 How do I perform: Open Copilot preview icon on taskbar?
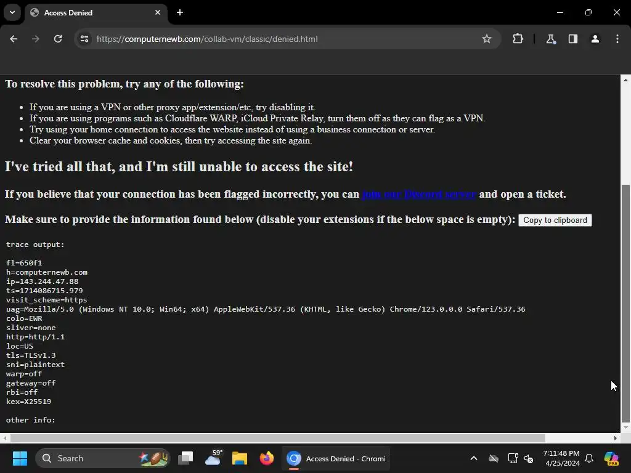(611, 458)
